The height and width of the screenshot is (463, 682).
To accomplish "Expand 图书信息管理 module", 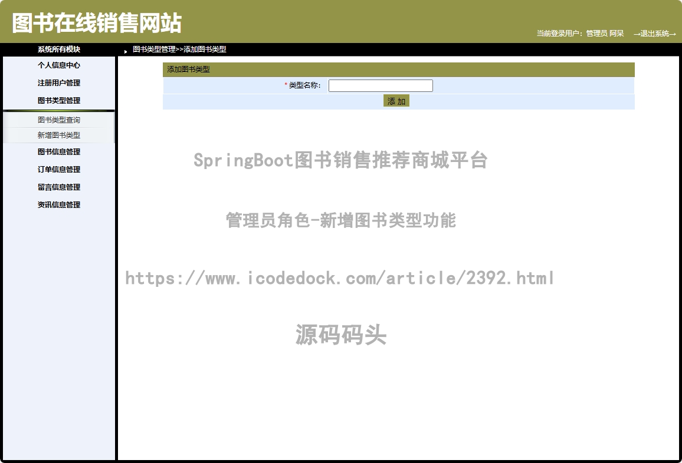I will (x=59, y=152).
